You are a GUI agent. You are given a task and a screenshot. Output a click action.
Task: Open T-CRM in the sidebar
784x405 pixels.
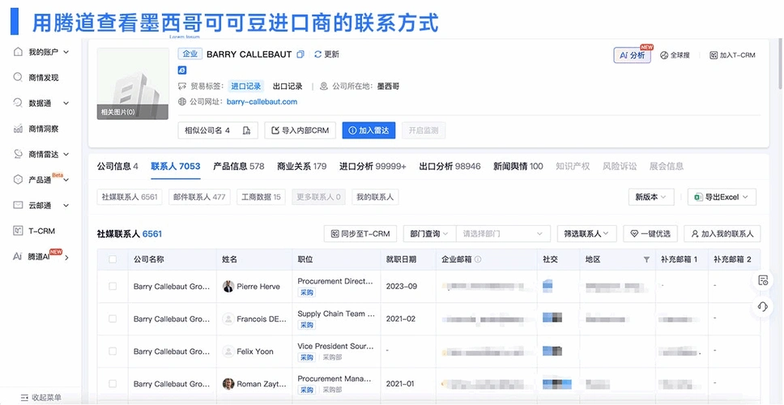point(35,231)
